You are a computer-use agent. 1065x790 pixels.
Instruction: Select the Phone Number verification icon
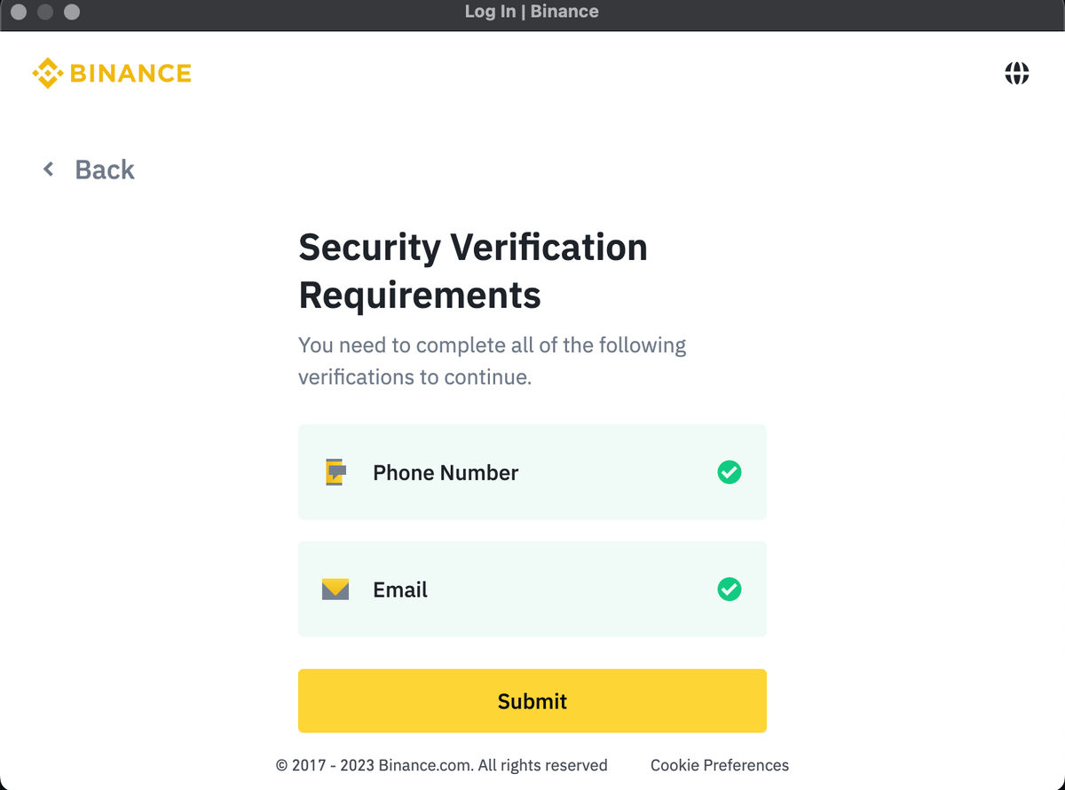(335, 472)
